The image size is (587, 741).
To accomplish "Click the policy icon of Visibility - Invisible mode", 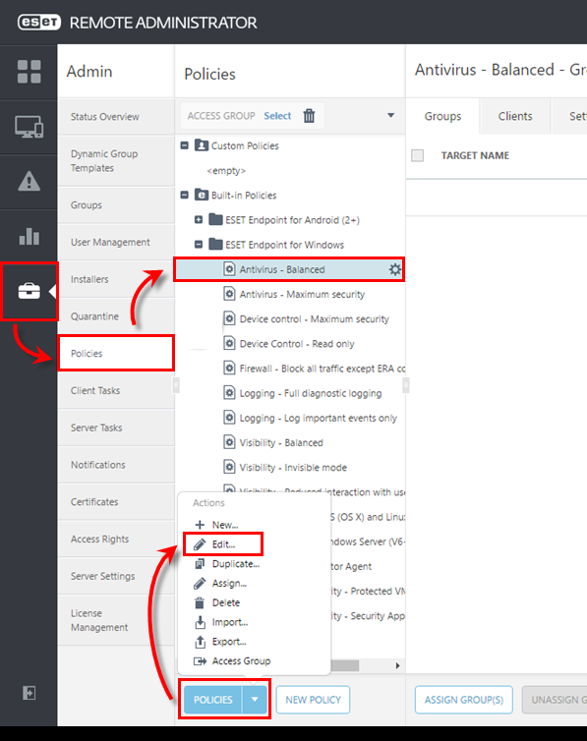I will [229, 467].
